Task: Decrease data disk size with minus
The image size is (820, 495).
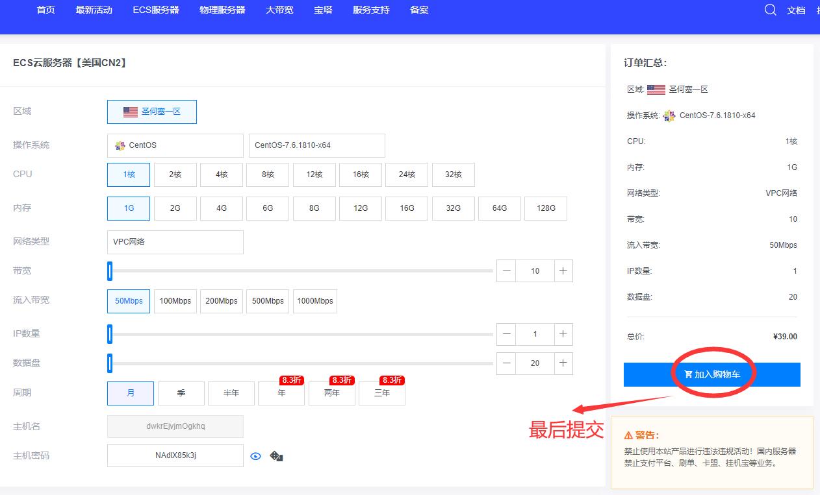Action: pos(506,363)
